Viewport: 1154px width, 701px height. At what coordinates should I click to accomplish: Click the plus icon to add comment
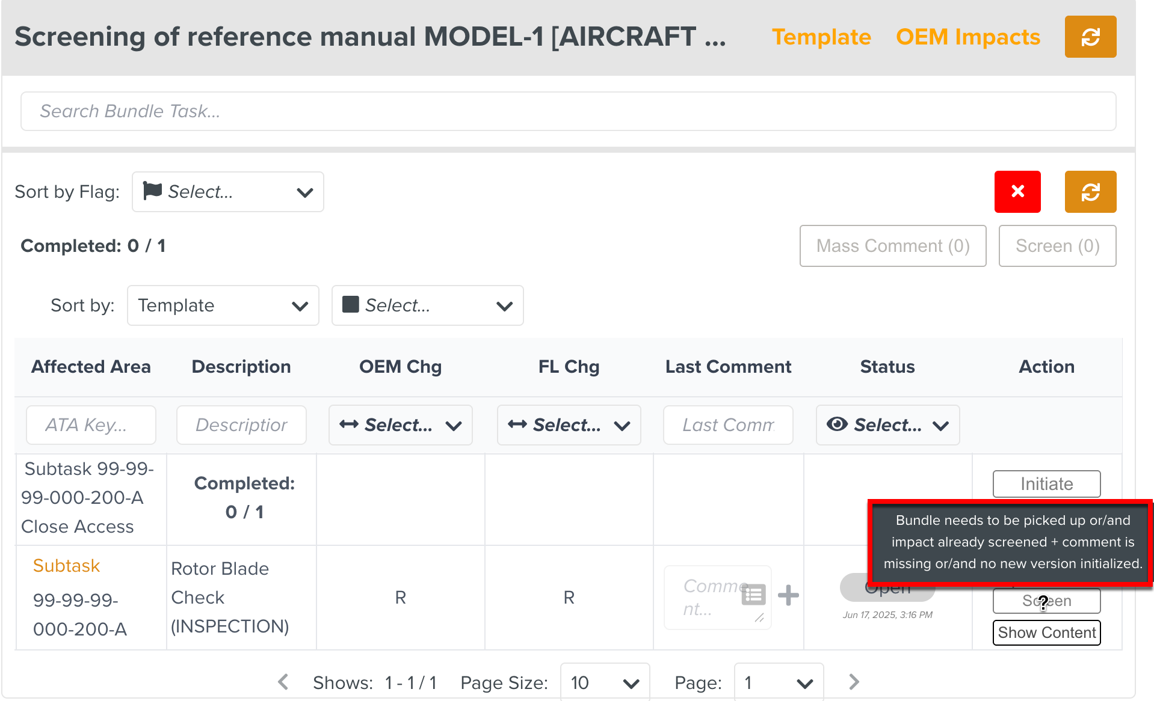pos(788,595)
